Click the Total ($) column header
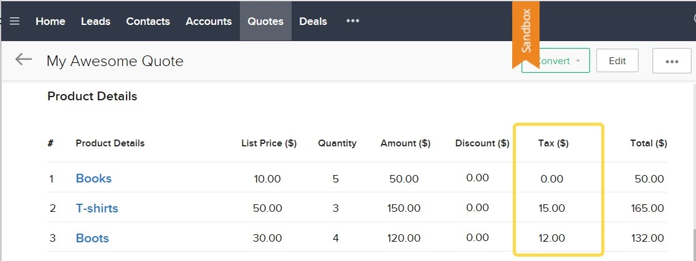696x261 pixels. [x=649, y=143]
